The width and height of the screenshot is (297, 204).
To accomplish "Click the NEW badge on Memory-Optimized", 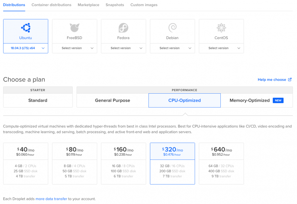I will [278, 101].
